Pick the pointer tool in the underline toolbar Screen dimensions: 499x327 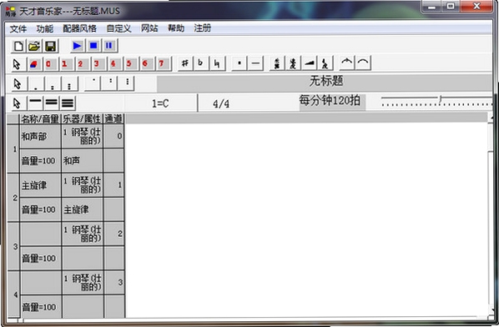tap(18, 103)
